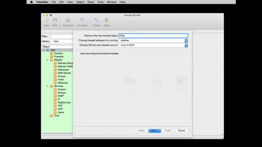Open the Rules menu
Image resolution: width=262 pixels, height=147 pixels.
[x=91, y=2]
